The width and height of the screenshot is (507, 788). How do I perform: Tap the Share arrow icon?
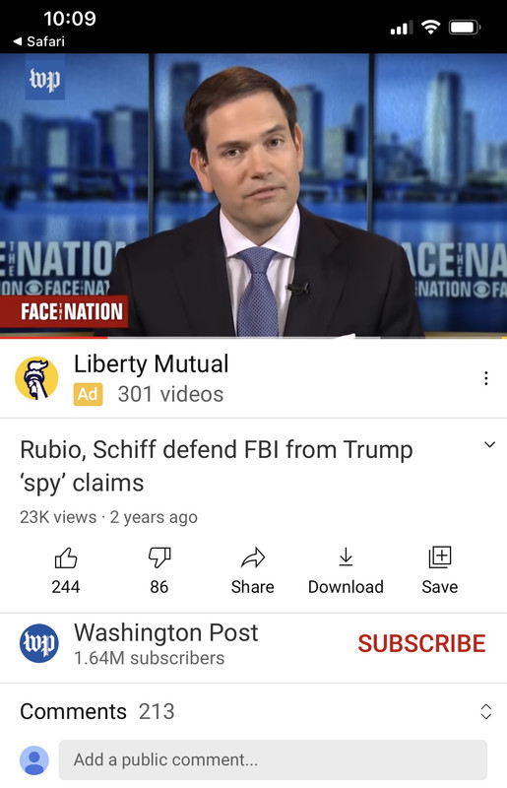click(x=253, y=558)
